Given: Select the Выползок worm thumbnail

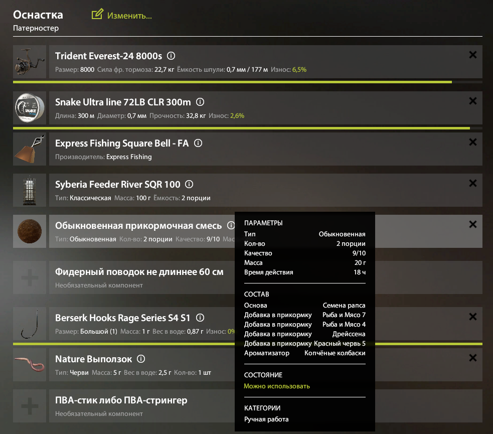Looking at the screenshot, I should pyautogui.click(x=30, y=365).
